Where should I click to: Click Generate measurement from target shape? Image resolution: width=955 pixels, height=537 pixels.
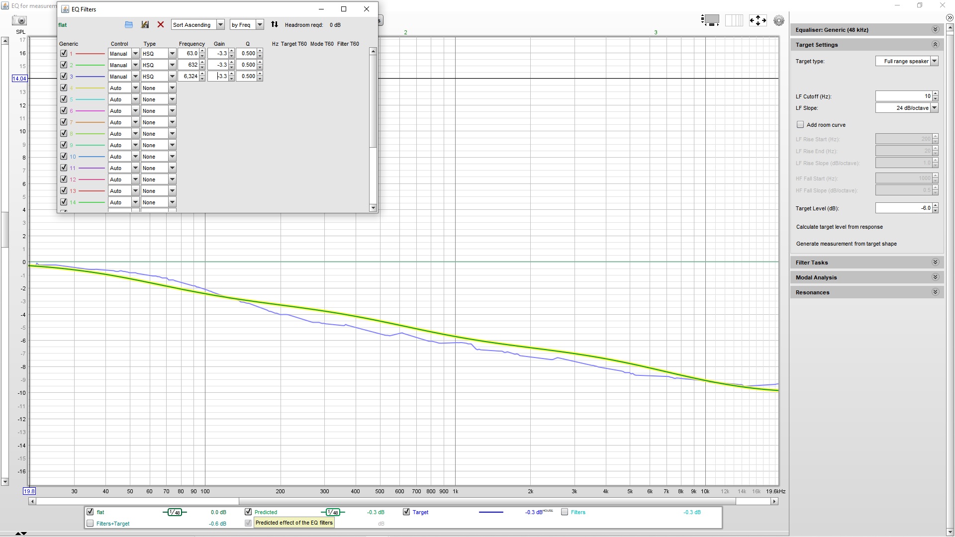click(846, 243)
